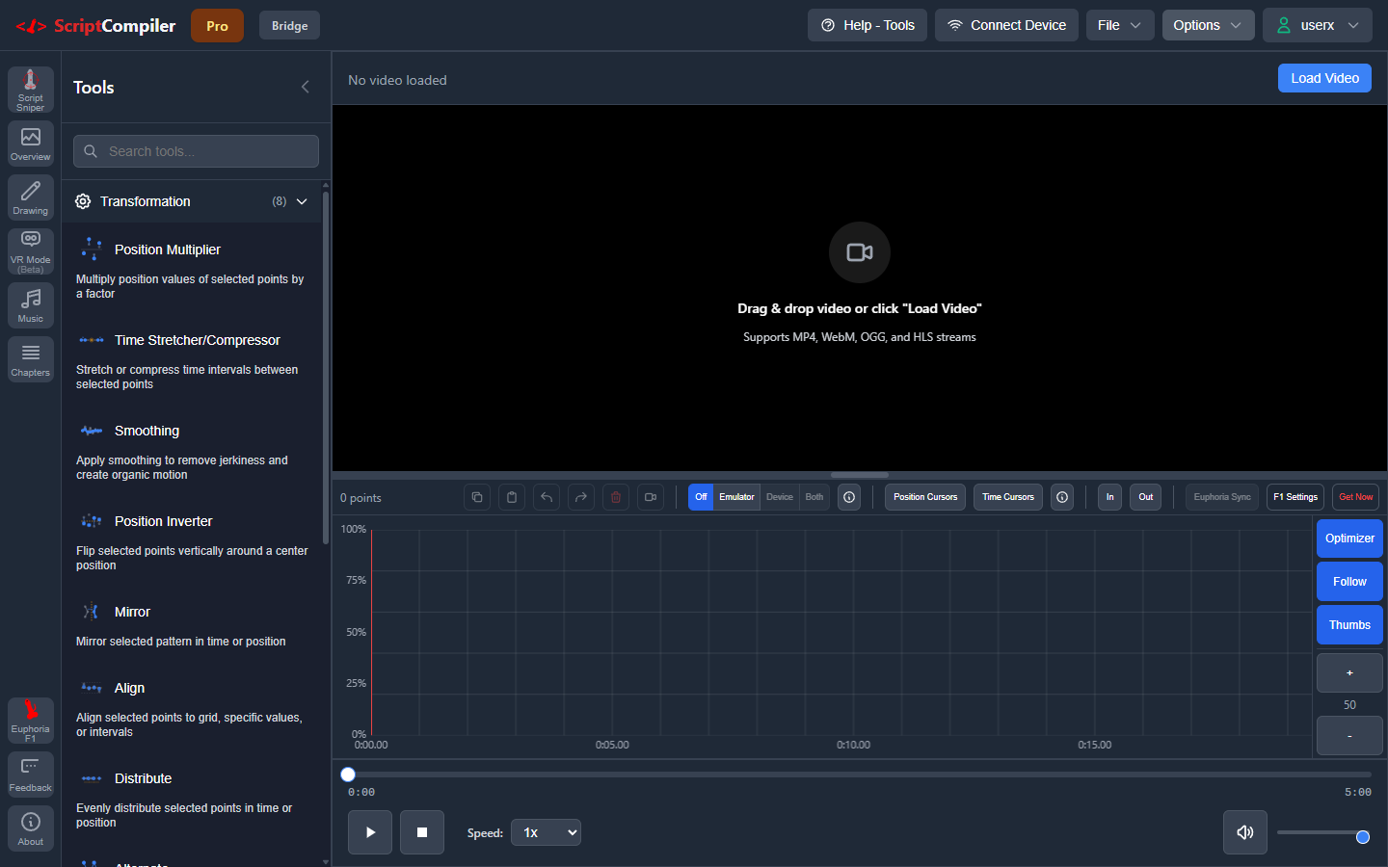Open the Feedback form
Image resolution: width=1388 pixels, height=867 pixels.
point(31,775)
